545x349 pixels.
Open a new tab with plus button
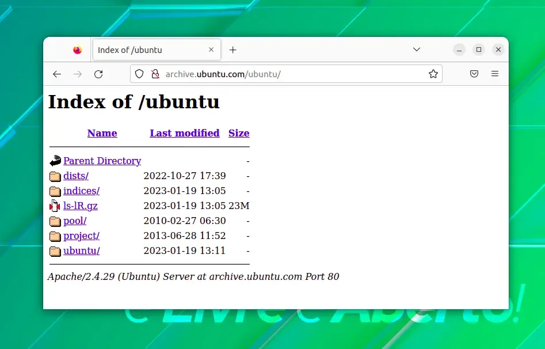(233, 50)
